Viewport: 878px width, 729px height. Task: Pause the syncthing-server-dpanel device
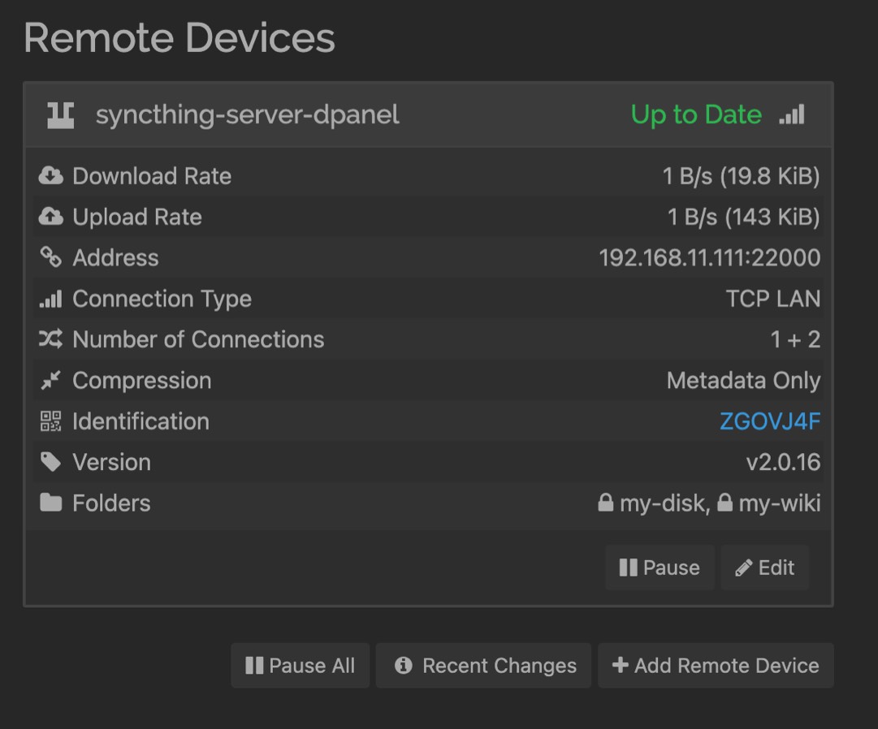click(x=660, y=567)
